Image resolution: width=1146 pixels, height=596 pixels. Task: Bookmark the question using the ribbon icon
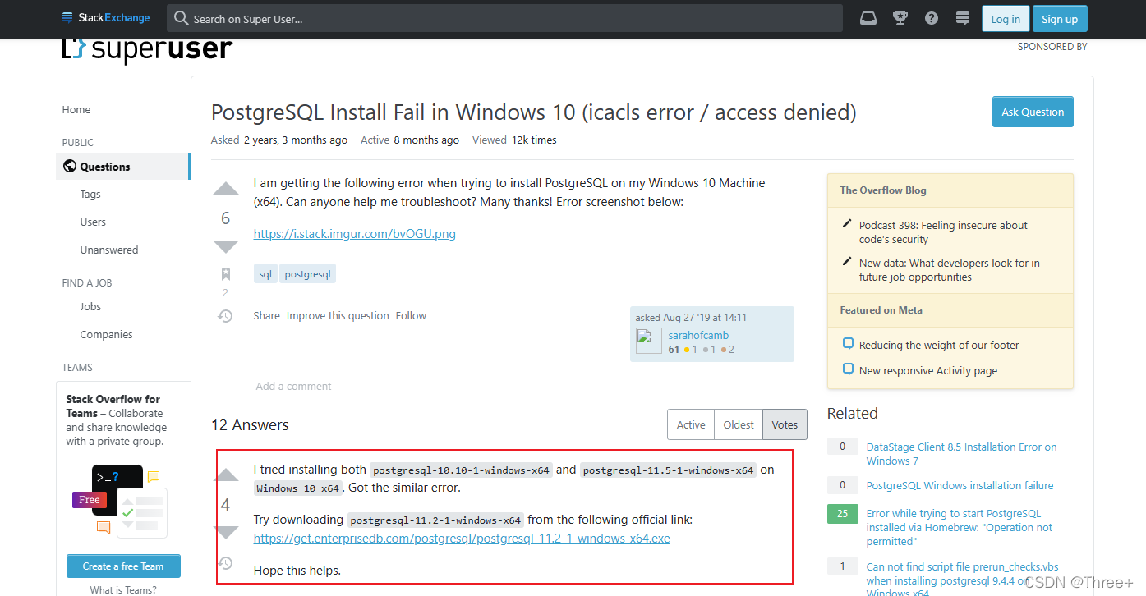point(225,274)
